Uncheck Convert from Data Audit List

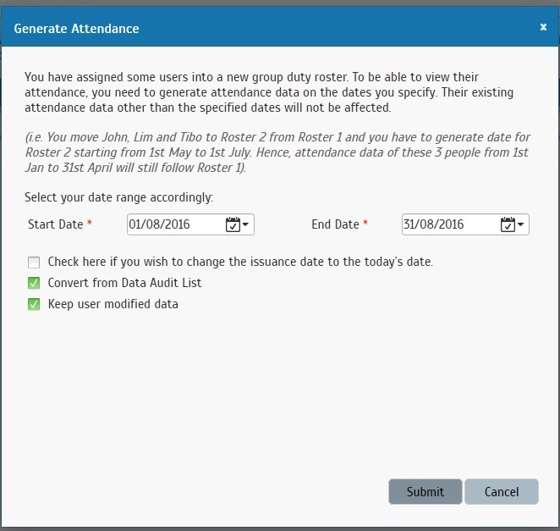point(34,283)
